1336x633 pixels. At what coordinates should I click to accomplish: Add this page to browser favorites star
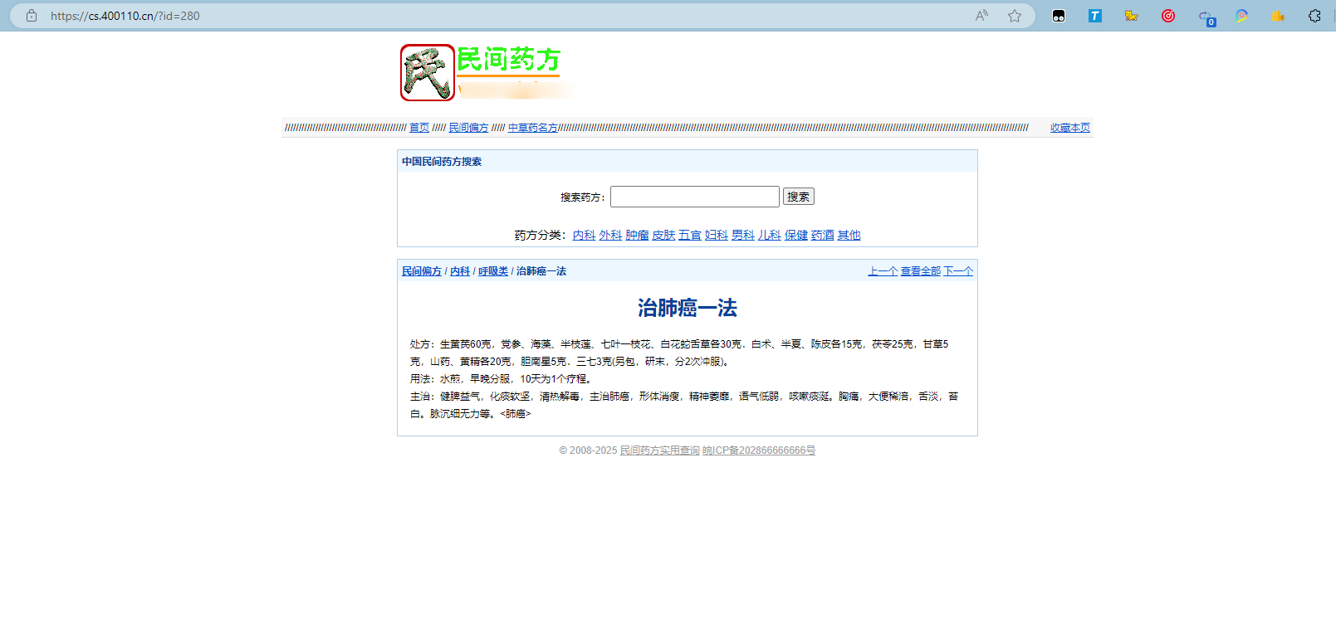(x=1014, y=16)
